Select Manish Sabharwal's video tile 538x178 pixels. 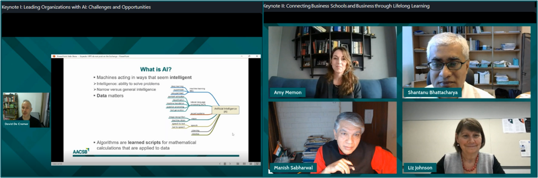tap(332, 137)
